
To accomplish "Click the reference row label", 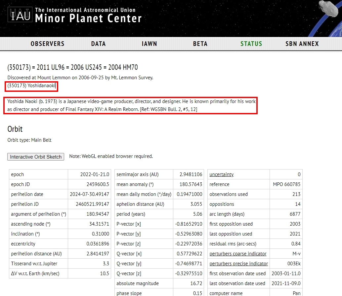I will [x=219, y=184].
